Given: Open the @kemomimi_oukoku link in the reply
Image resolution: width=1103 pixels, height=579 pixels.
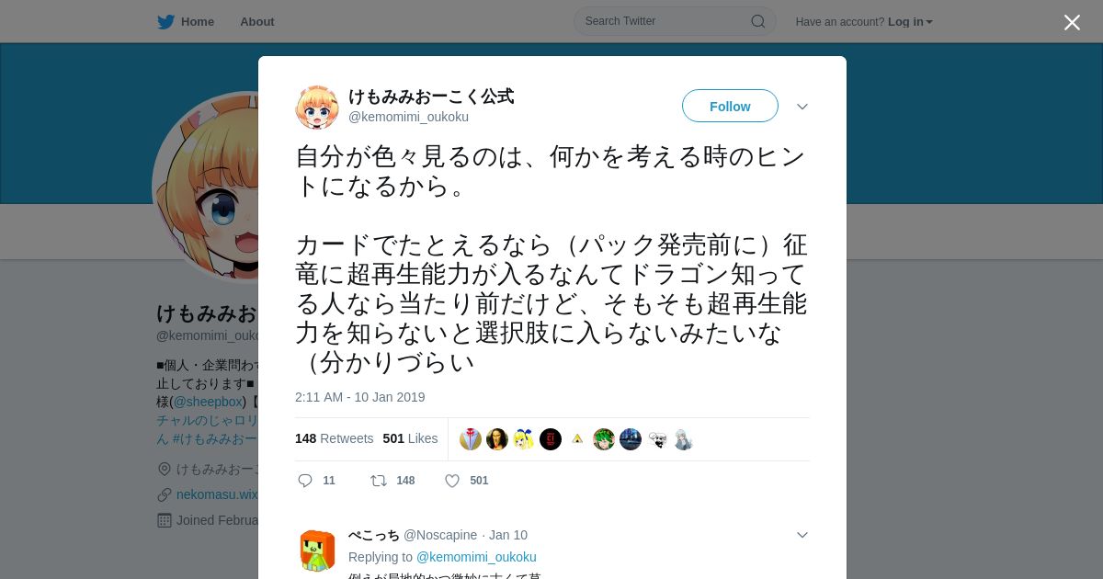Looking at the screenshot, I should (476, 557).
